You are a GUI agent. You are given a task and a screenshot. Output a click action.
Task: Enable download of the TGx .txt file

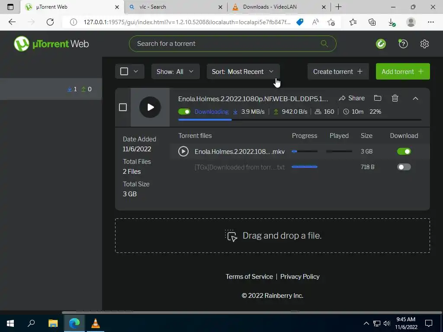404,167
